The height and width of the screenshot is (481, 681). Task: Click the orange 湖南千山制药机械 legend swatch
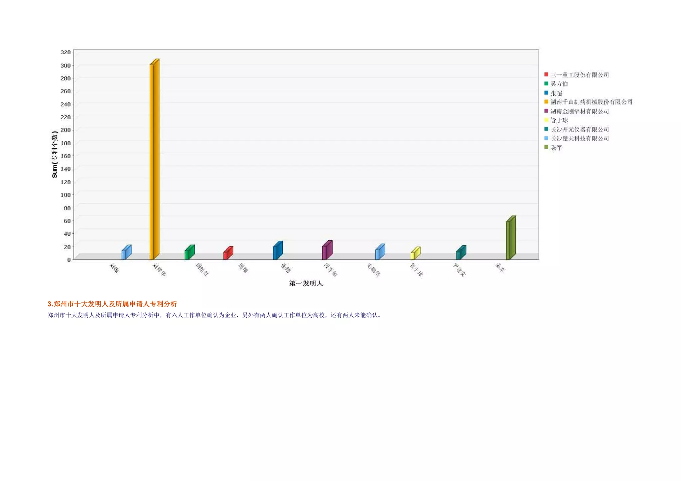tap(546, 102)
